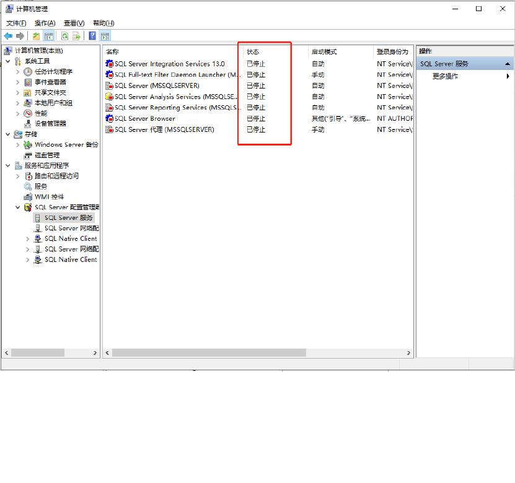Expand the 路由和远程访问 node
This screenshot has width=515, height=483.
pos(18,176)
